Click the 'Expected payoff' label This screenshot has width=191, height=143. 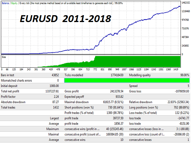click(74, 97)
